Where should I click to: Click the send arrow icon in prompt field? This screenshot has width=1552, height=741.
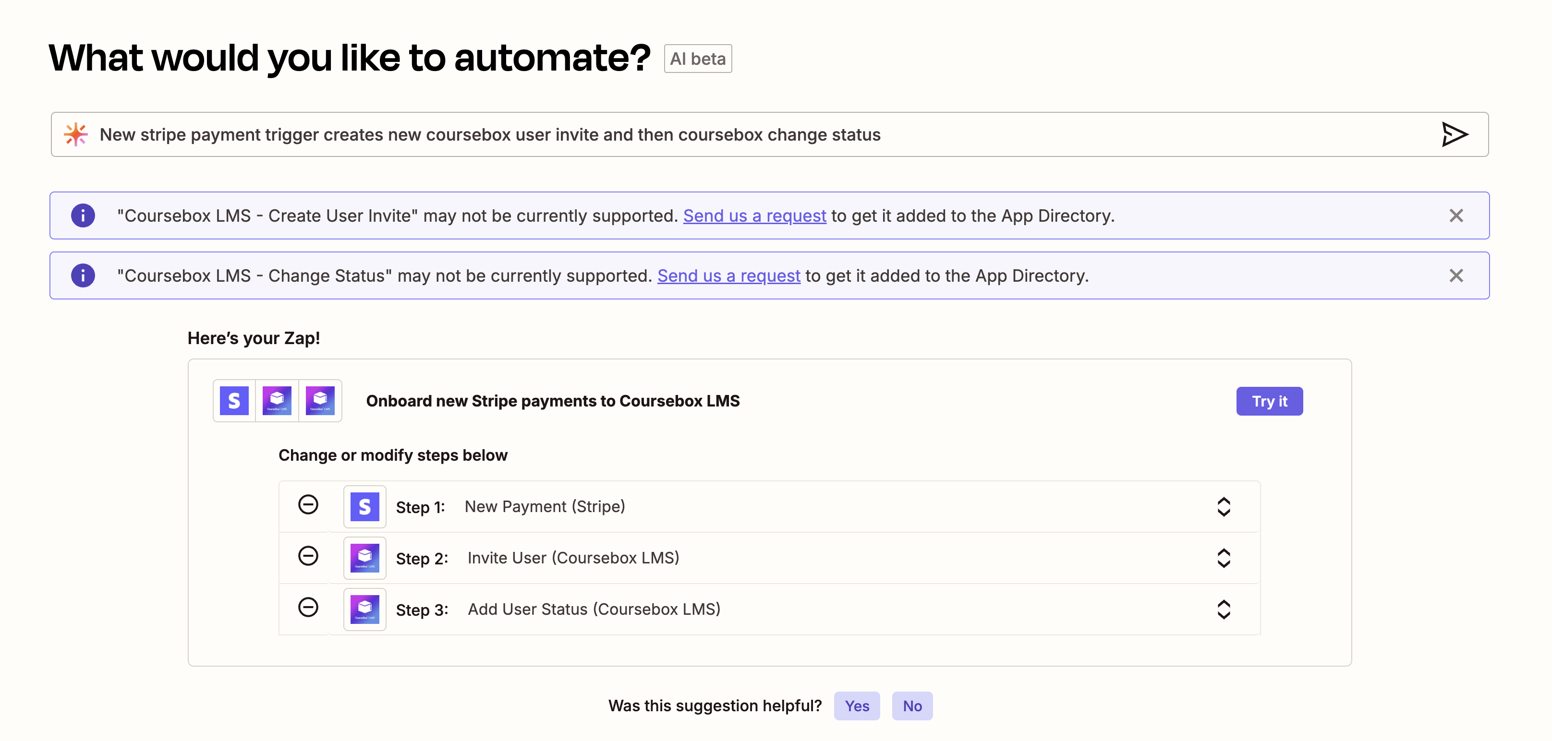[x=1455, y=134]
